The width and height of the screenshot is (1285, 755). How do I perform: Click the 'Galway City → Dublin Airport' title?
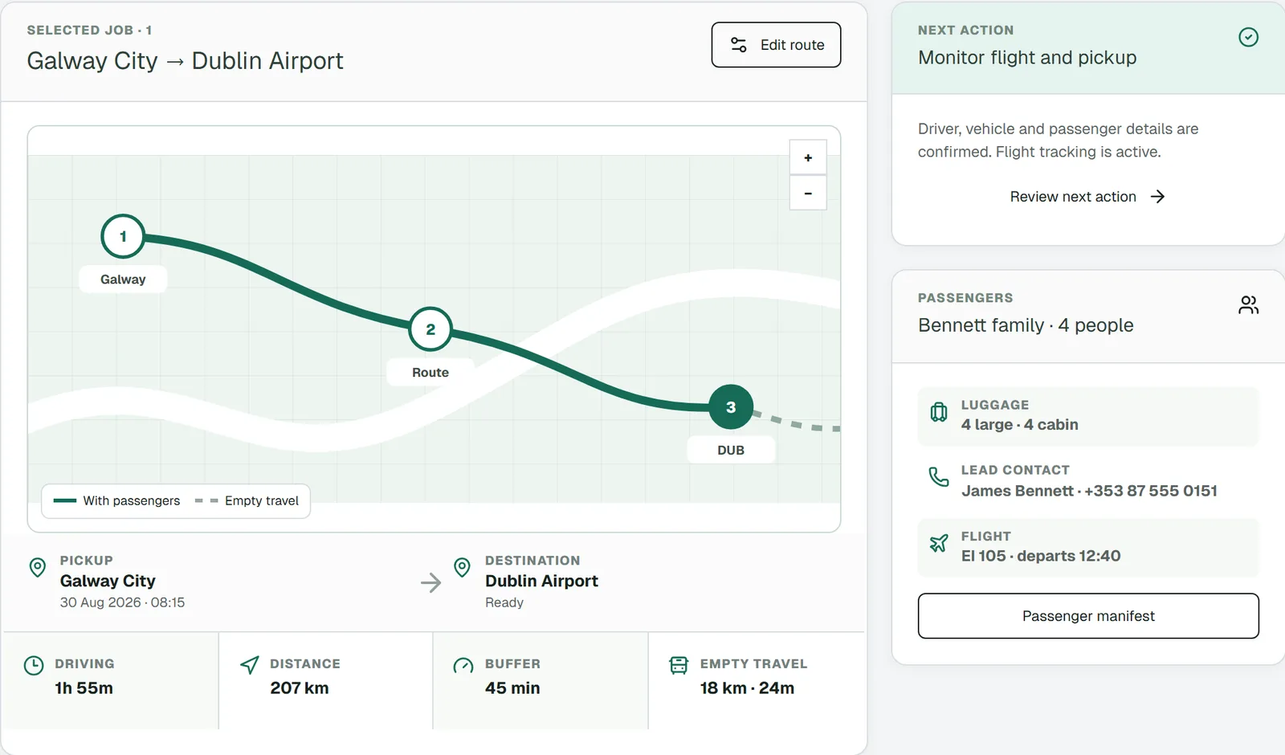click(185, 61)
